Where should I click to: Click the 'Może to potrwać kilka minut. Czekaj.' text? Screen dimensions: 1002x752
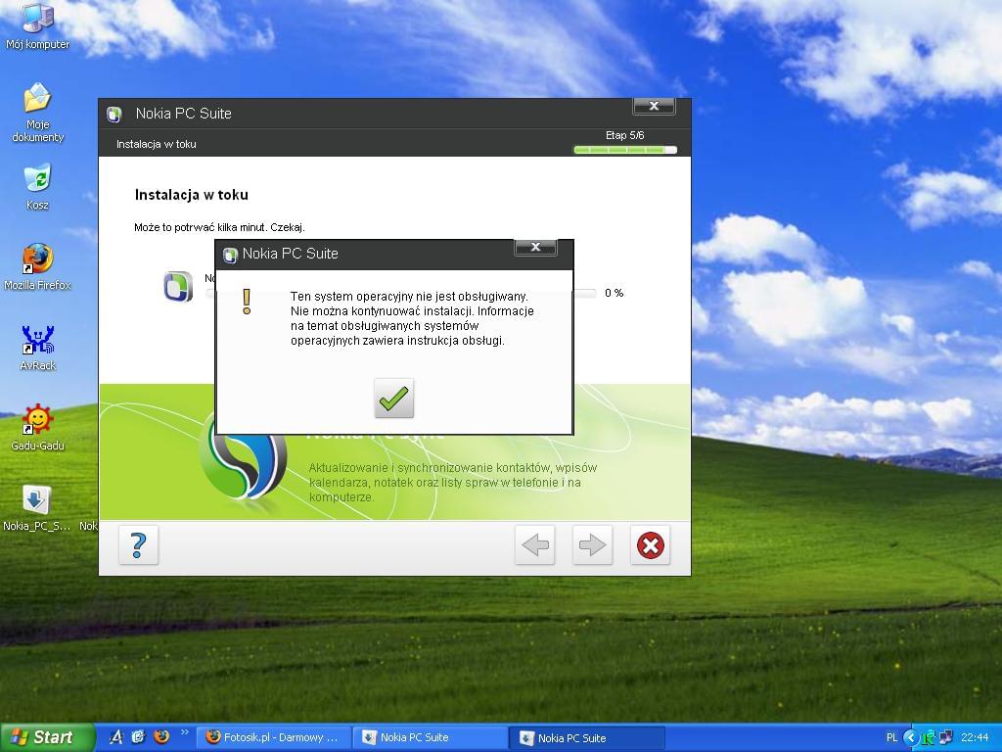tap(219, 227)
